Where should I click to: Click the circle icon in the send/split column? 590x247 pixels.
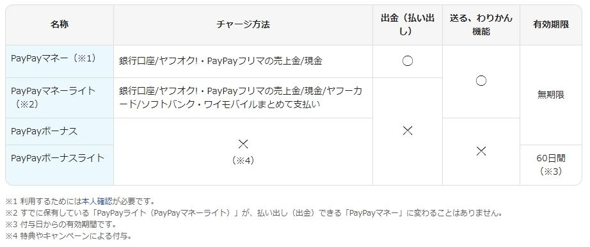pos(481,81)
